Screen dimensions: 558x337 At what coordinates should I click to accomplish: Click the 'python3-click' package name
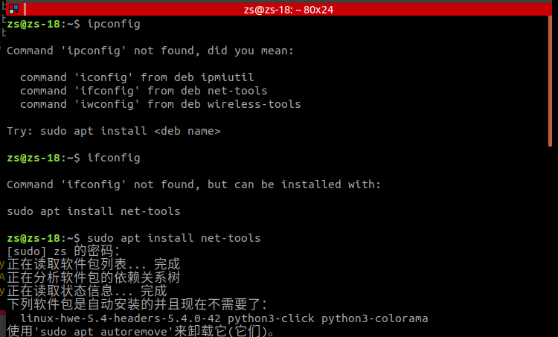point(271,318)
